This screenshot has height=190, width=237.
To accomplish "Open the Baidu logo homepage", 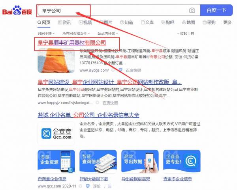I will point(17,10).
